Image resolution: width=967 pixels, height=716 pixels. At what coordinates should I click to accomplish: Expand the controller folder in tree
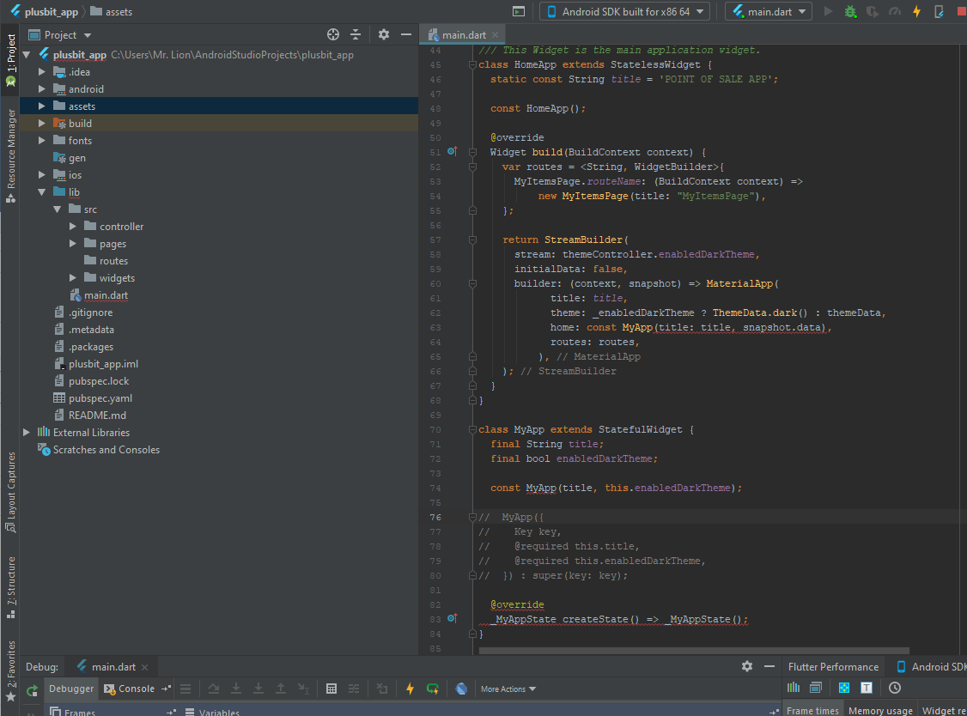[x=74, y=227]
